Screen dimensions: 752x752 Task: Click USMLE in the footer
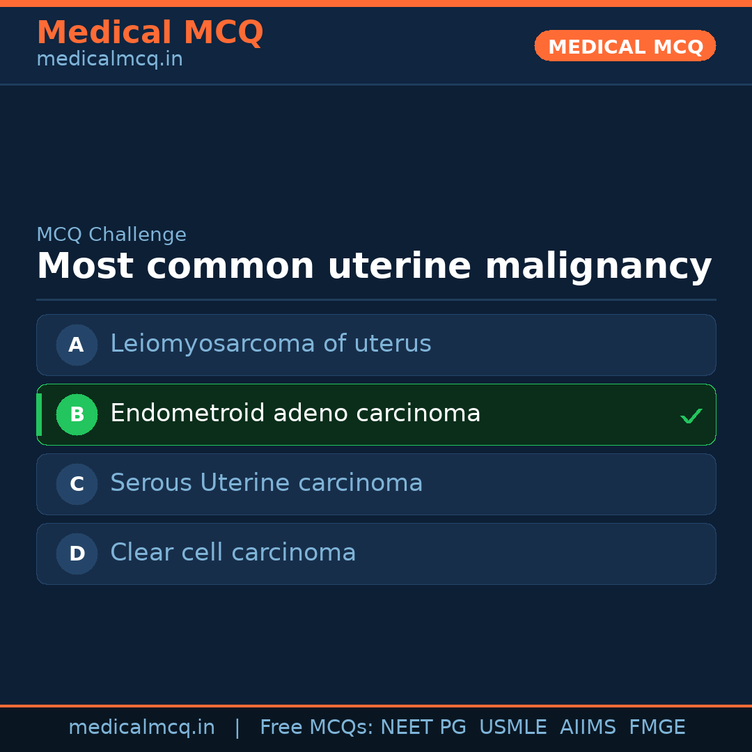pos(512,728)
